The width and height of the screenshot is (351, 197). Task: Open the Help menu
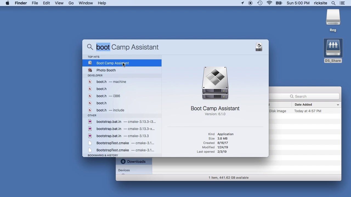click(102, 3)
